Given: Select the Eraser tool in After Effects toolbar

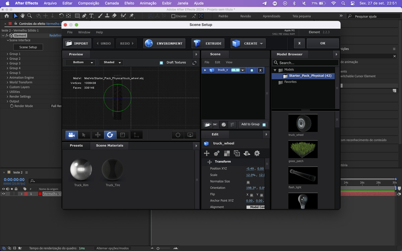Looking at the screenshot, I should click(x=114, y=16).
